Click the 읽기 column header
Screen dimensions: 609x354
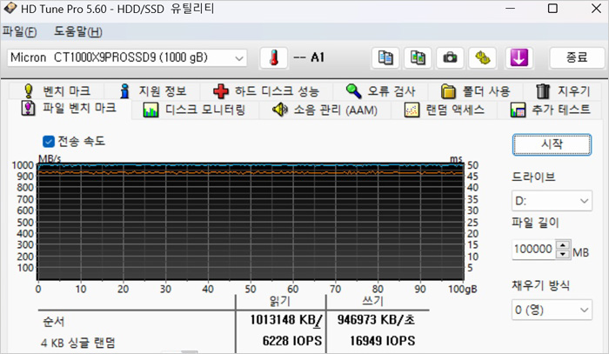pyautogui.click(x=280, y=300)
